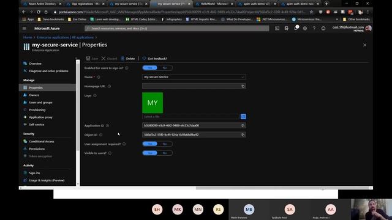Screen dimensions: 392x220
Task: Click the Got feedback? button
Action: (154, 59)
